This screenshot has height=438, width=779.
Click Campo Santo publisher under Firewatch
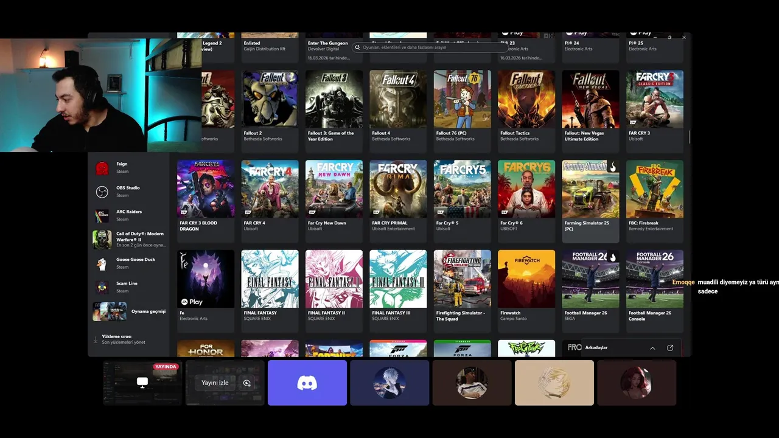[x=514, y=319]
